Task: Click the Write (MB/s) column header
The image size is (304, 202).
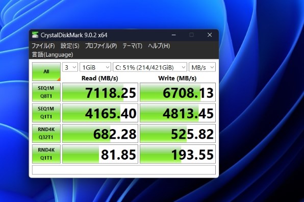Action: [x=178, y=79]
